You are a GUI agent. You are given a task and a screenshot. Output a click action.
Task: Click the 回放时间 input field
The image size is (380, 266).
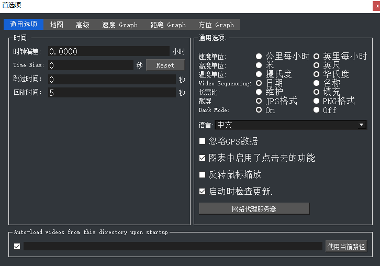tap(111, 92)
